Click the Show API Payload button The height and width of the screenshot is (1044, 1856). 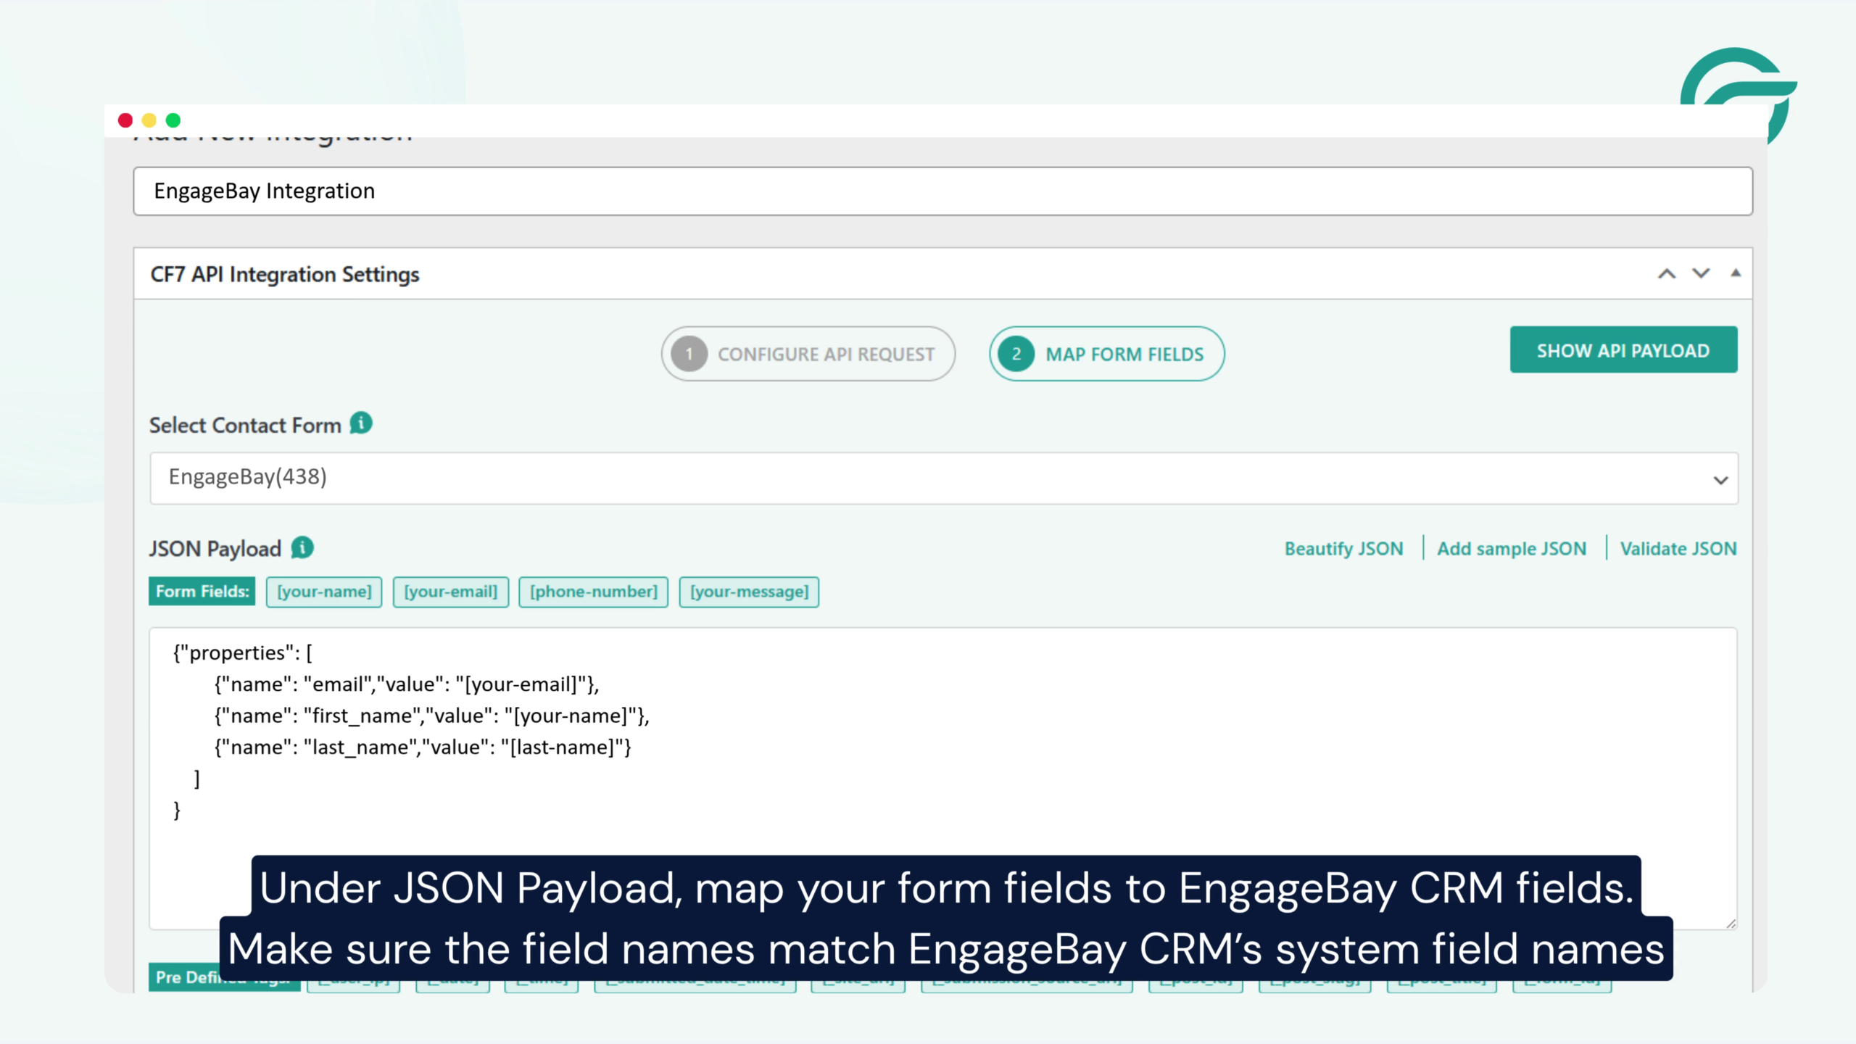point(1623,350)
